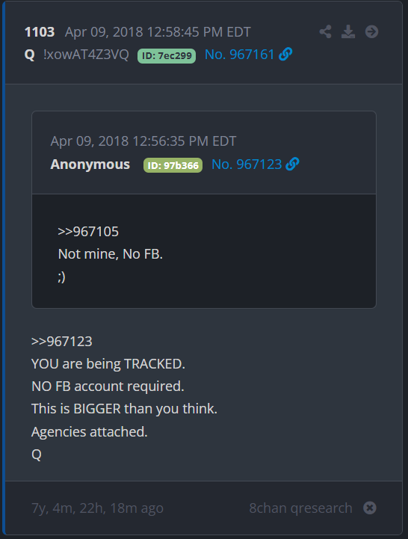
Task: Download post 1103 using the download icon
Action: click(348, 31)
